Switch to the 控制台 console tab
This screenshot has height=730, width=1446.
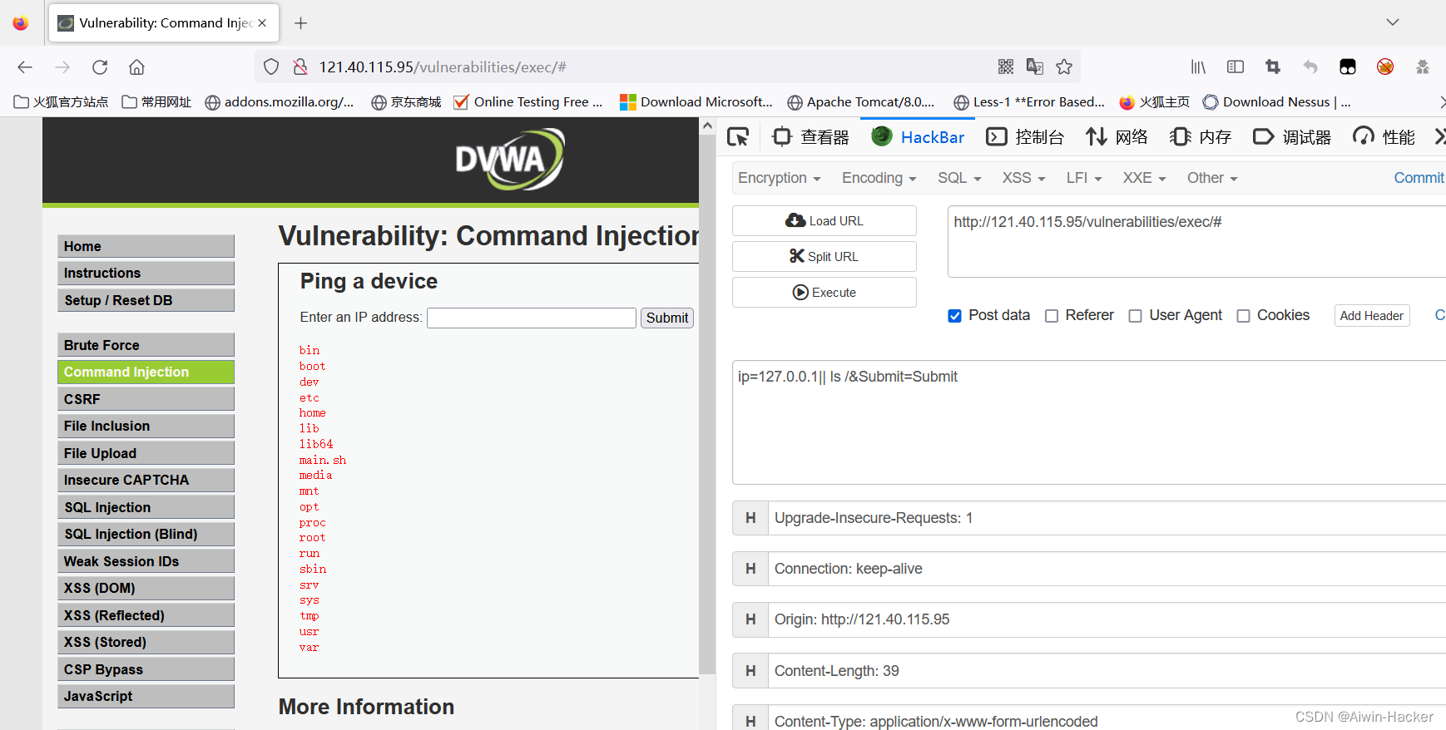coord(1025,137)
